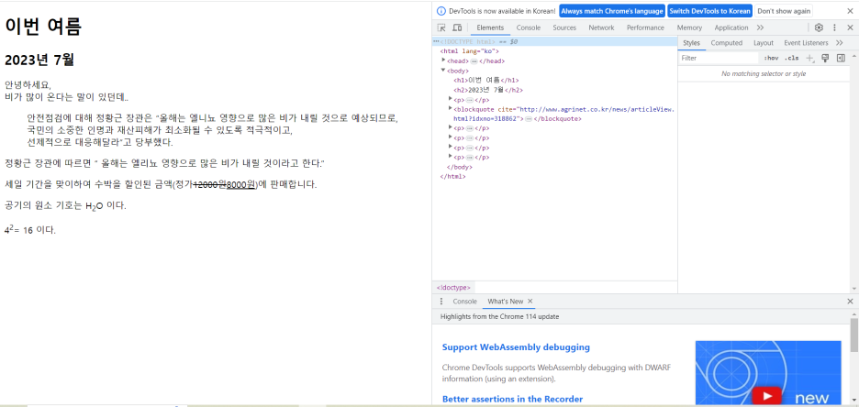Open the Memory tab

pos(689,27)
